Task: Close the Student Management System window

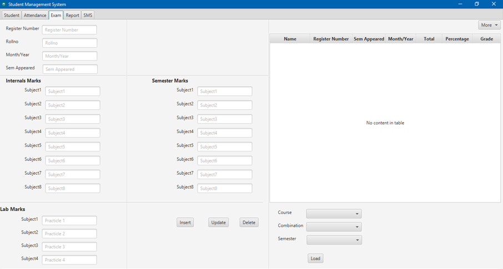Action: tap(494, 4)
